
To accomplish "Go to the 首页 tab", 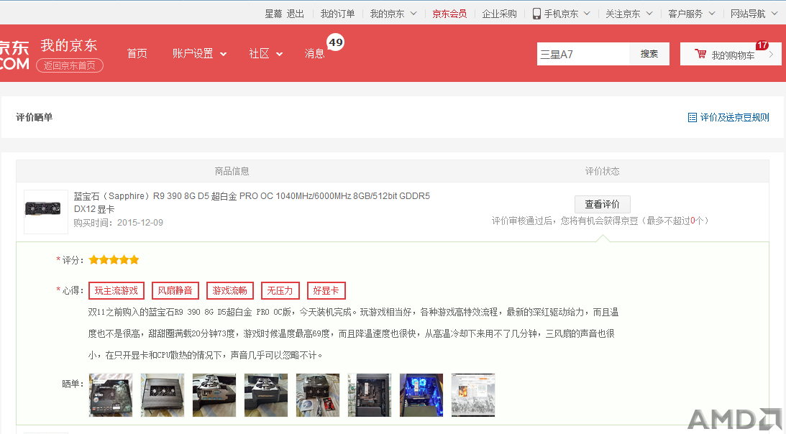I will pos(137,54).
